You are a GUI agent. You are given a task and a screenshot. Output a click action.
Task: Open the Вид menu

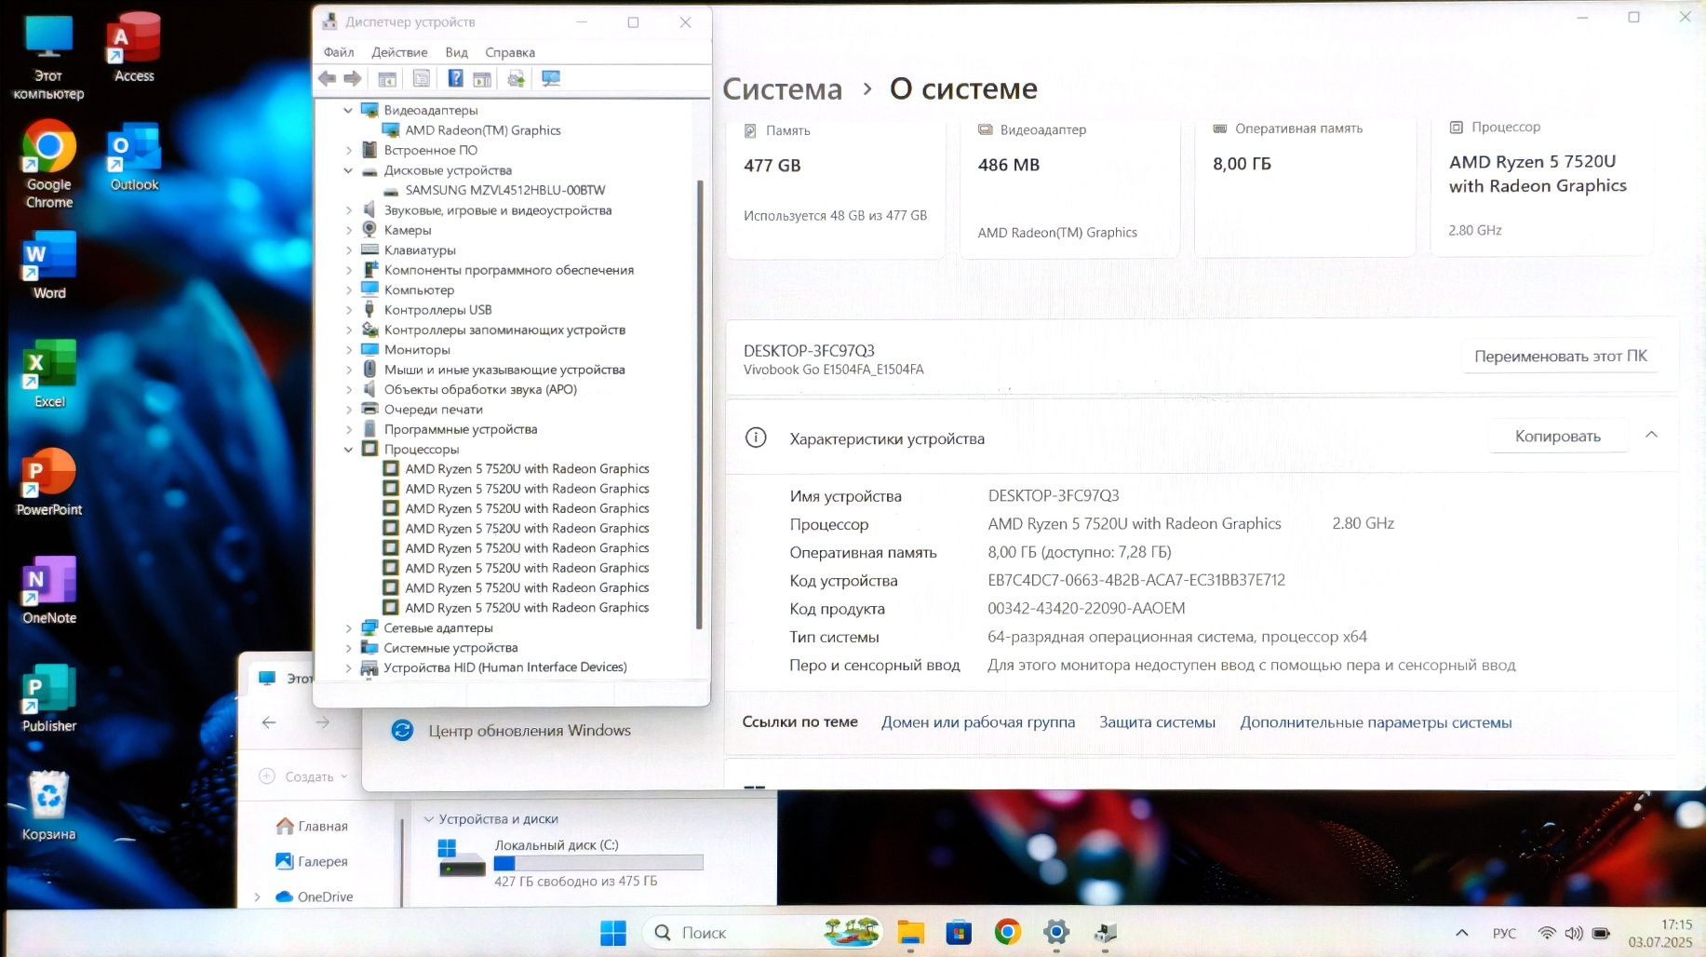[x=456, y=52]
